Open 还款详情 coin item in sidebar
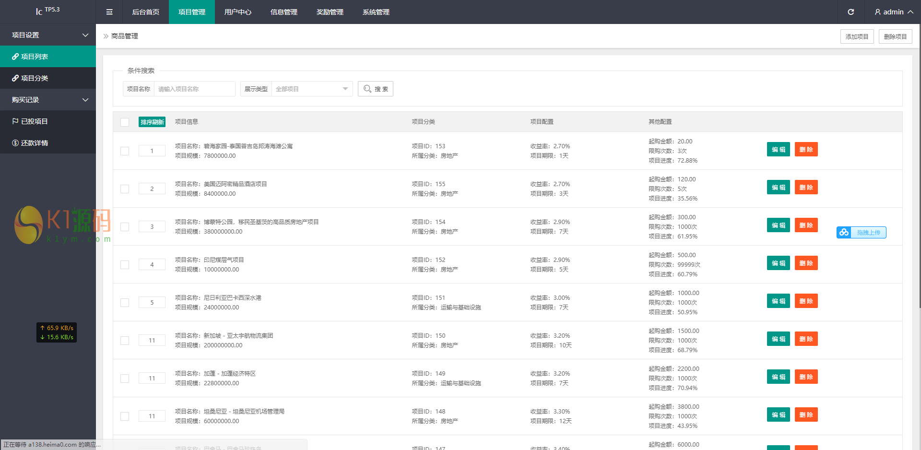The image size is (921, 450). coord(16,143)
